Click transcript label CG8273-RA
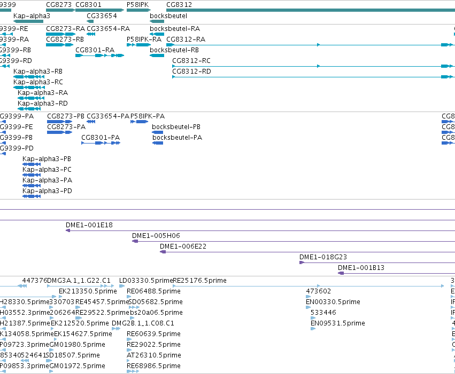 point(66,29)
